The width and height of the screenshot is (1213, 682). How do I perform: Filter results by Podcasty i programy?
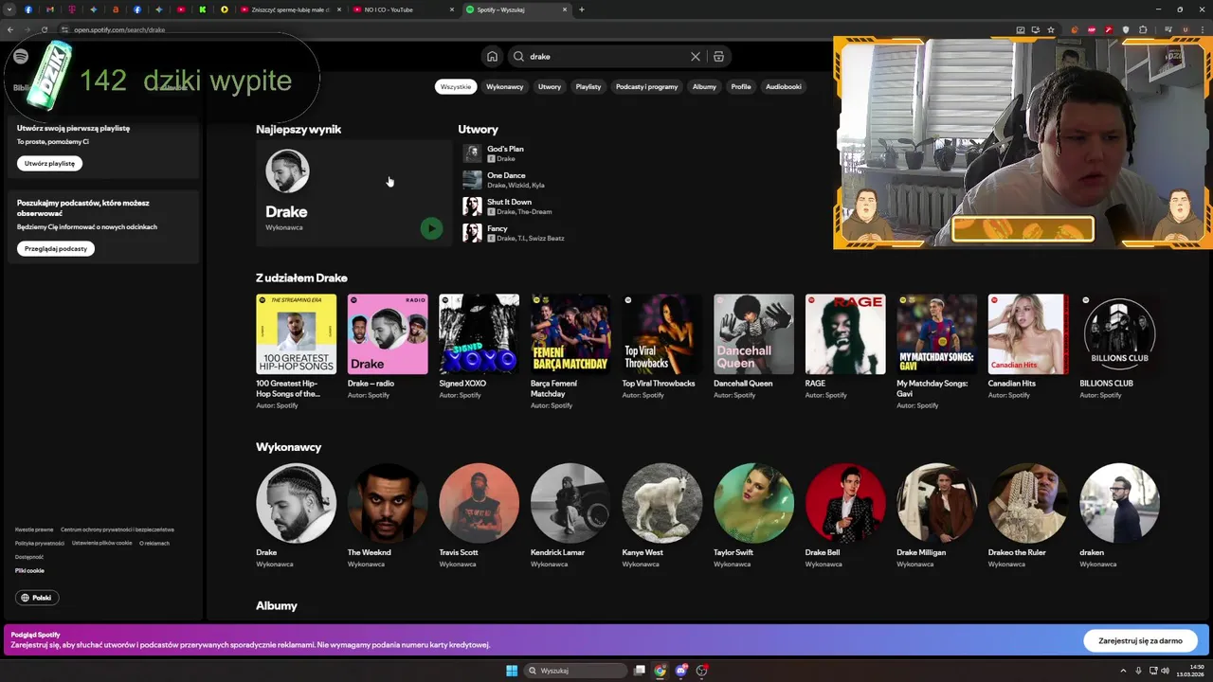click(x=647, y=86)
